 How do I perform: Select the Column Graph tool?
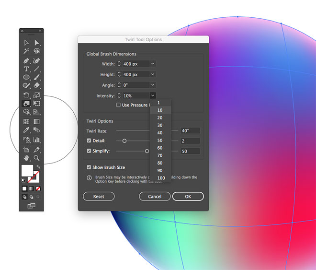coord(36,140)
